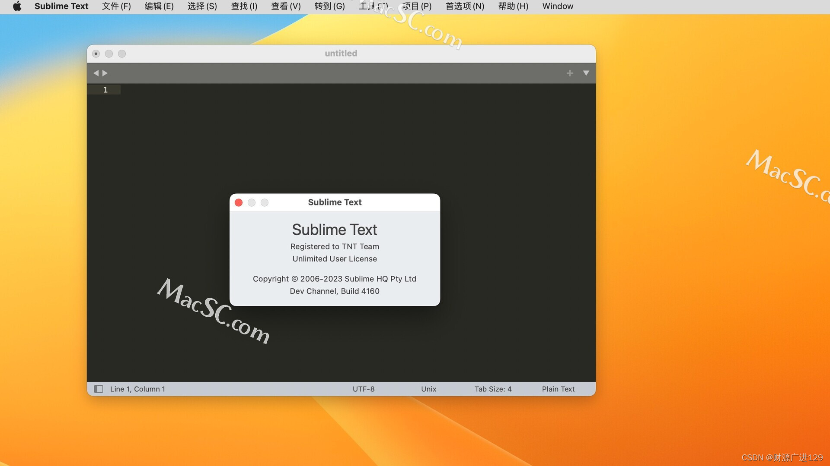The height and width of the screenshot is (466, 830).
Task: Open the Apple menu
Action: pos(17,6)
